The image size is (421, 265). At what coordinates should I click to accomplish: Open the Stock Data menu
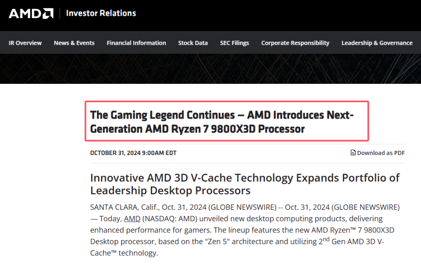tap(193, 43)
